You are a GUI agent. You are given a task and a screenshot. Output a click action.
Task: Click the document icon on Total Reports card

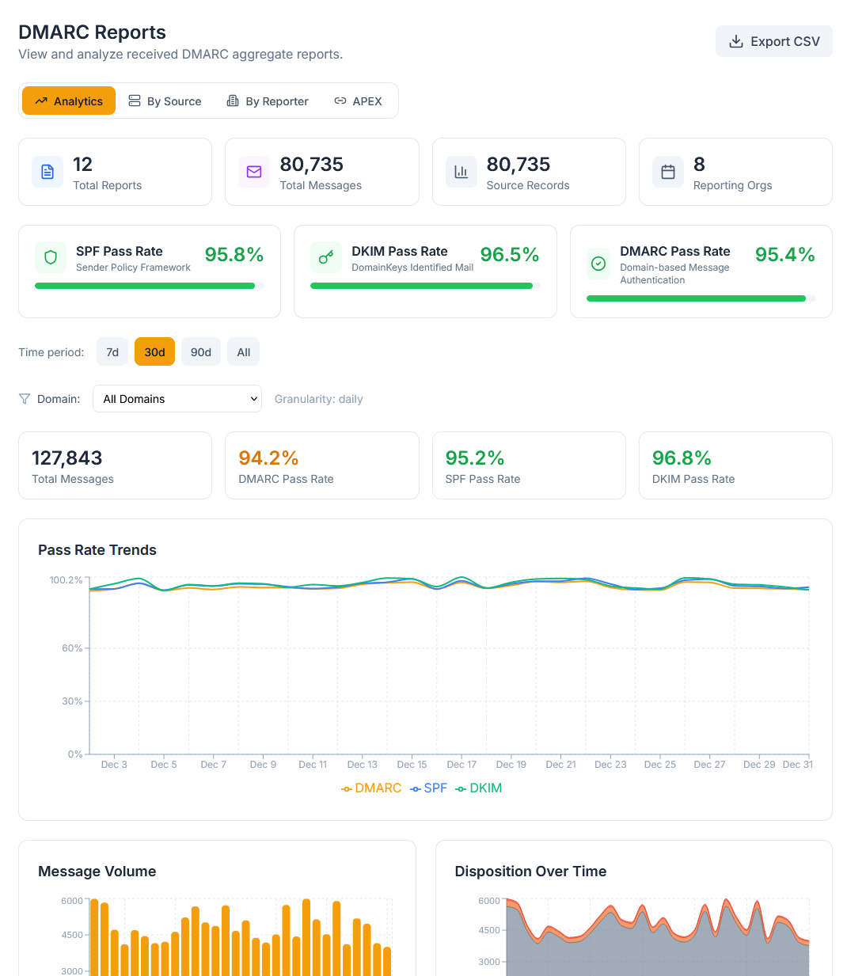click(x=47, y=172)
